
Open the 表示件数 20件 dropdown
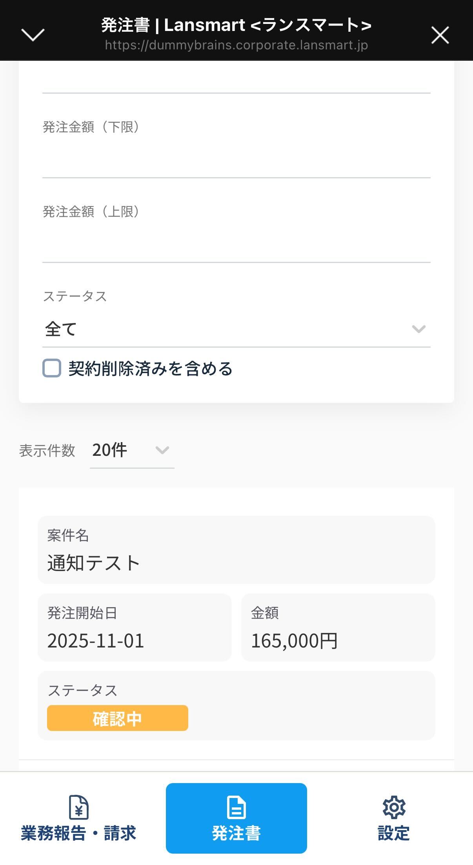pos(131,450)
